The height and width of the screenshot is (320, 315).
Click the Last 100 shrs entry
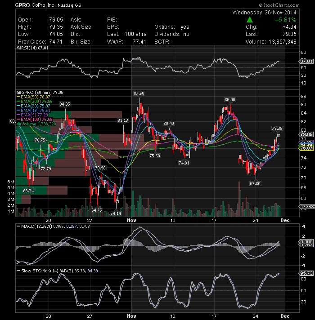point(127,34)
